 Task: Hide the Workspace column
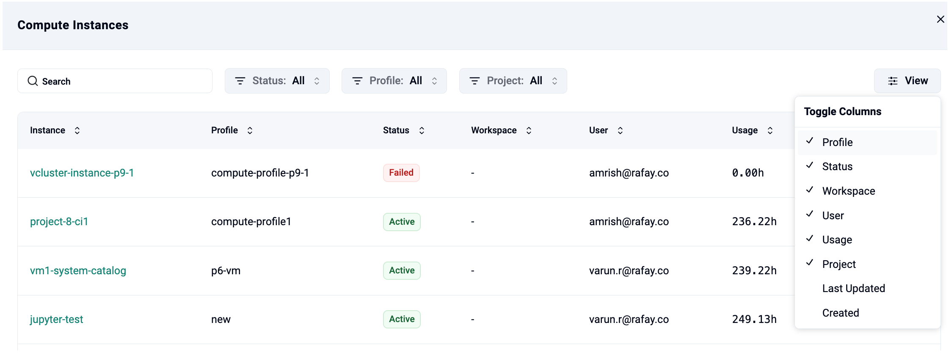[848, 191]
